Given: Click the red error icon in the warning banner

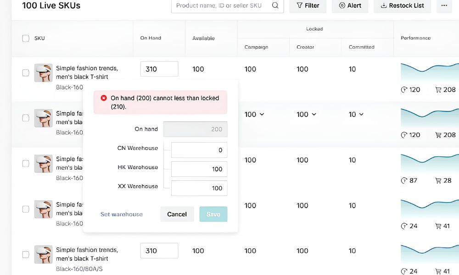Looking at the screenshot, I should tap(104, 98).
